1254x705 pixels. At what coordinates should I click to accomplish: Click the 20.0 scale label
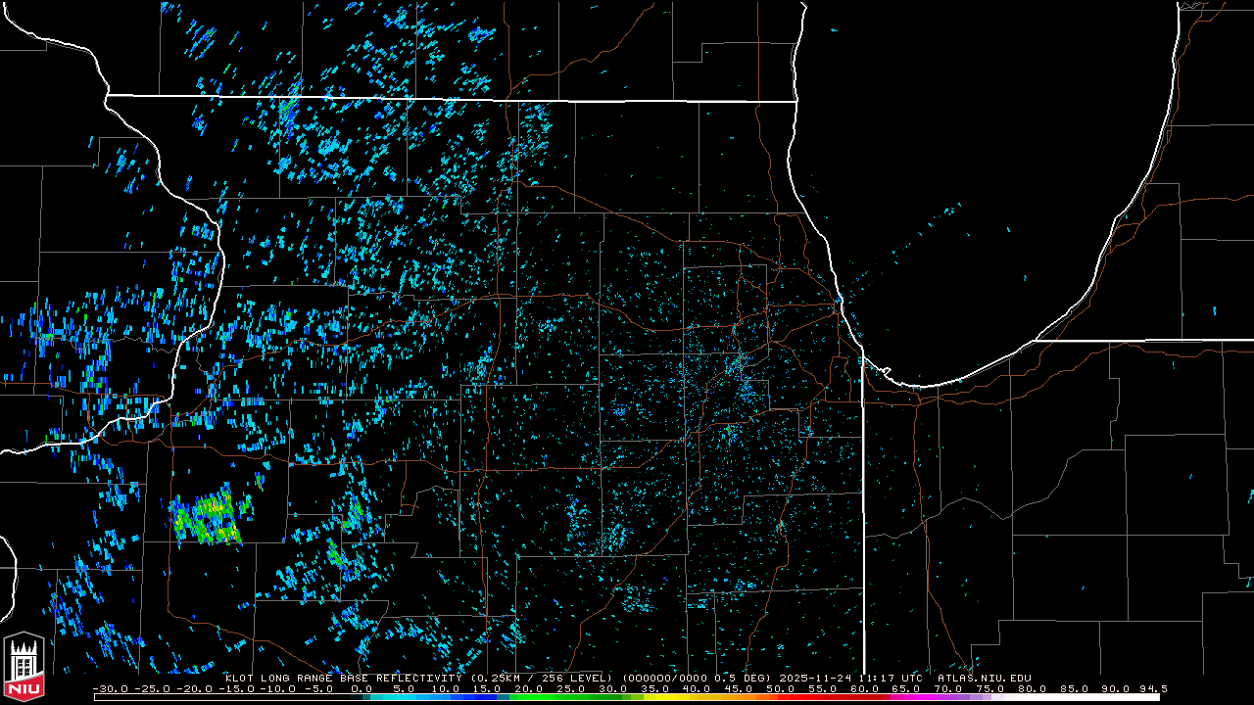coord(528,688)
